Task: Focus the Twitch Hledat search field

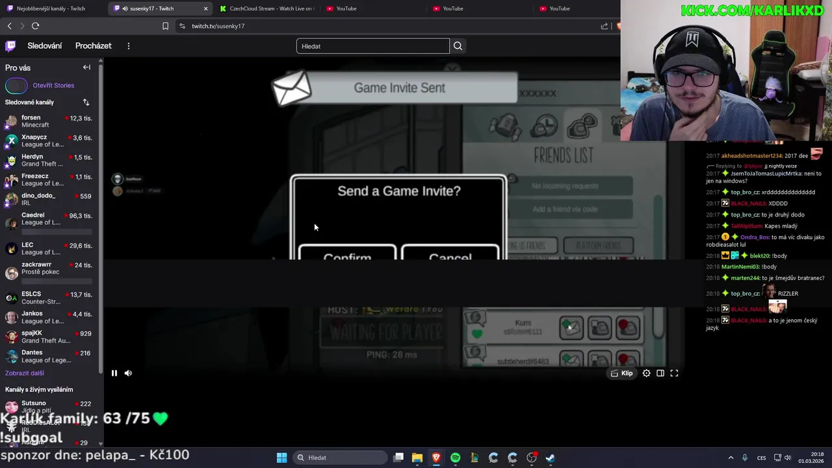Action: click(x=373, y=46)
